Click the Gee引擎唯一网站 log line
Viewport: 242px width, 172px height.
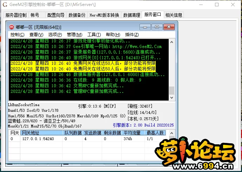tap(86, 47)
